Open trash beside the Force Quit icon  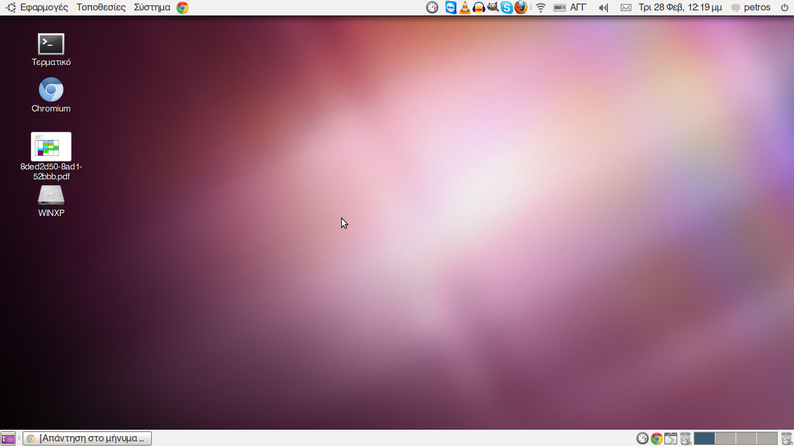(685, 438)
